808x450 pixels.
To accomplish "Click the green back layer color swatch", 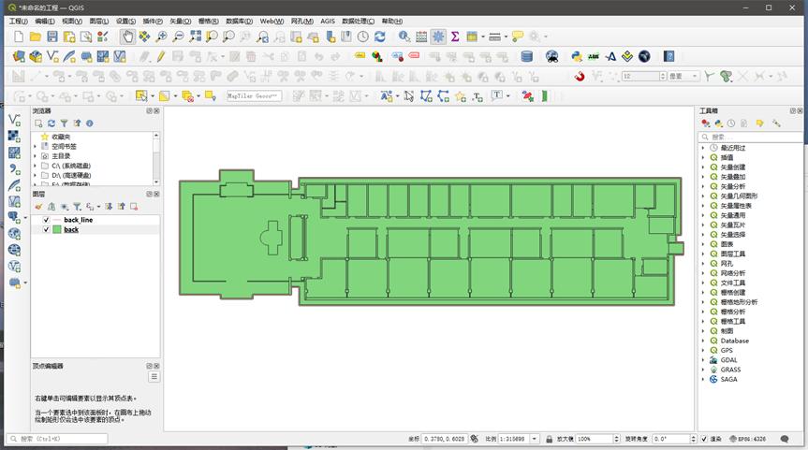I will click(57, 229).
